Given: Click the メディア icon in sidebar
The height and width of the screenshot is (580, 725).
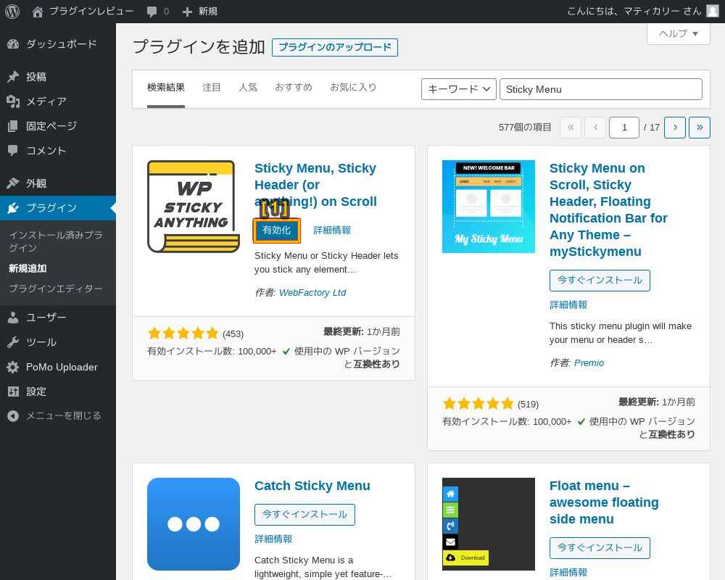Looking at the screenshot, I should pos(13,101).
